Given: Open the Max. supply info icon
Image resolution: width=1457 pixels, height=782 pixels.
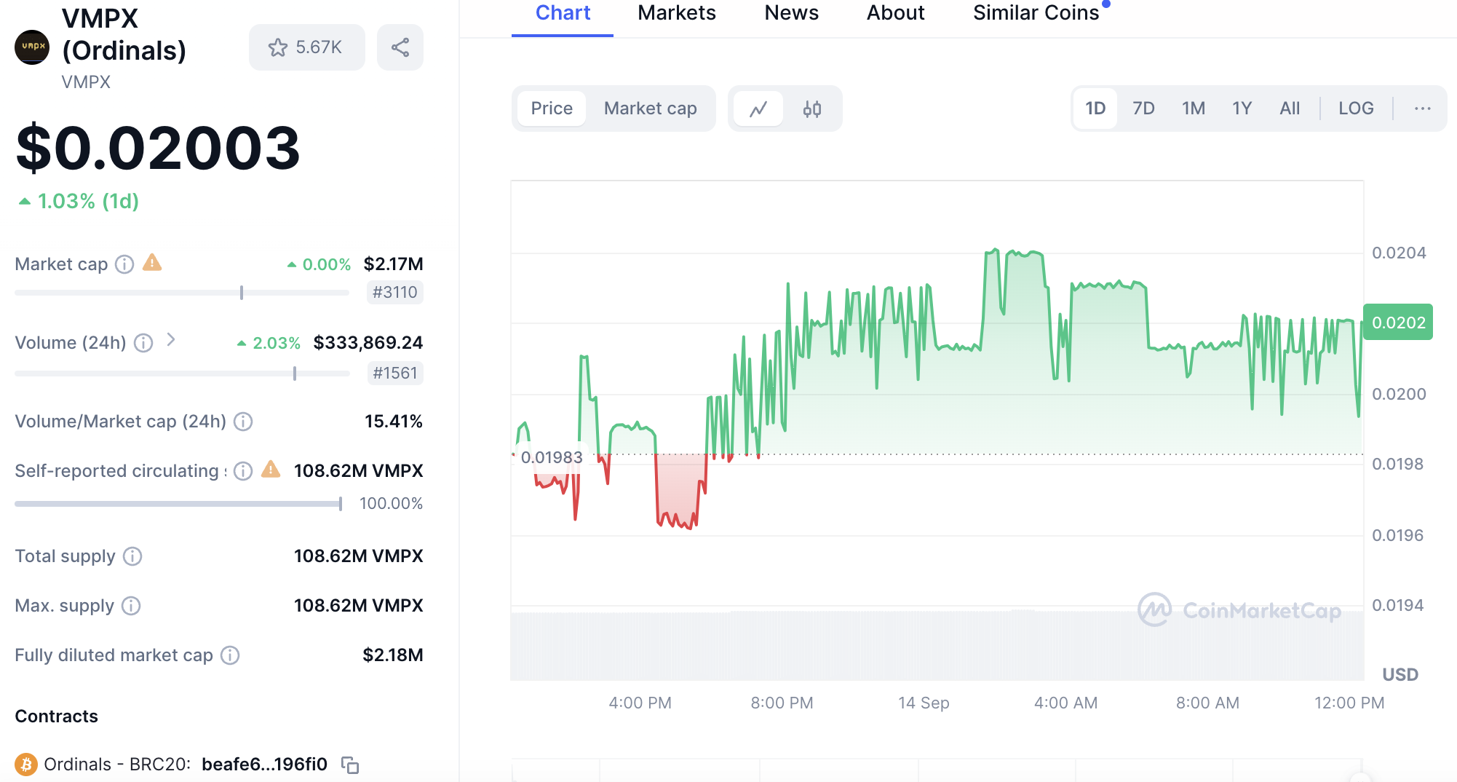Looking at the screenshot, I should point(131,606).
